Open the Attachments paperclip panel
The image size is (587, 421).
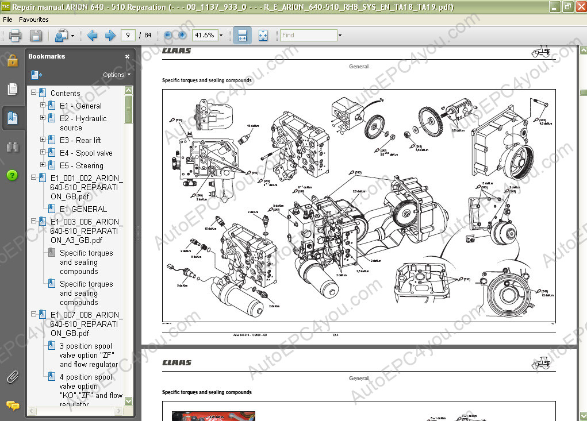coord(12,377)
